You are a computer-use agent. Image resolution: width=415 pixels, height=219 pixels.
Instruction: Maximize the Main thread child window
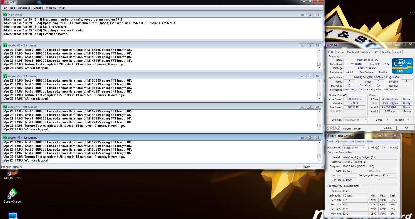[310, 15]
